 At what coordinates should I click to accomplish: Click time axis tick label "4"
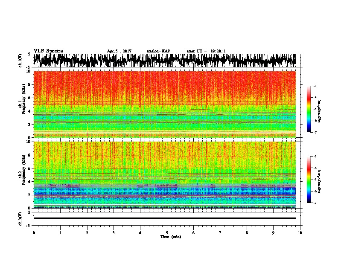140,233
